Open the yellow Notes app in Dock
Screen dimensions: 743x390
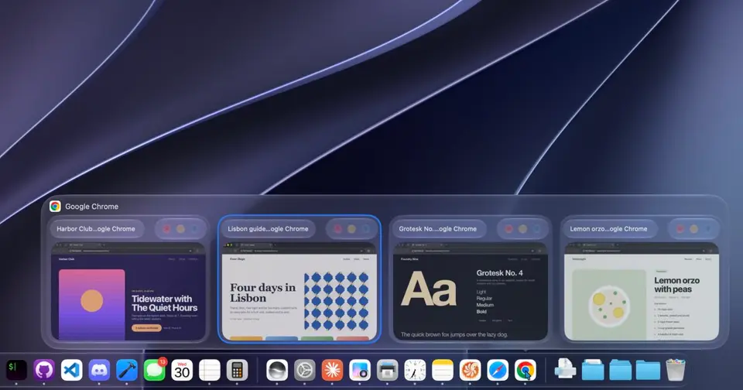pyautogui.click(x=442, y=370)
